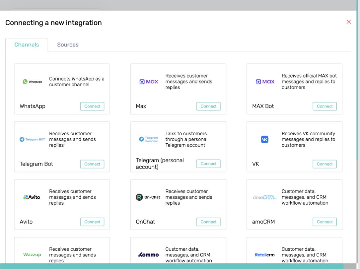This screenshot has height=269, width=360.
Task: Connect the MAX Bot integration
Action: 324,106
